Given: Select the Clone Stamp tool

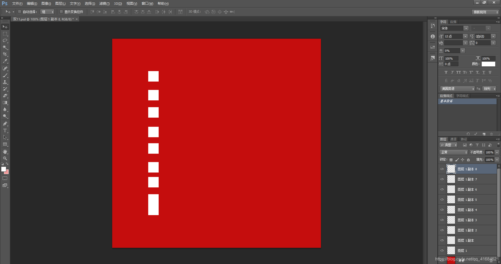Looking at the screenshot, I should coord(5,82).
